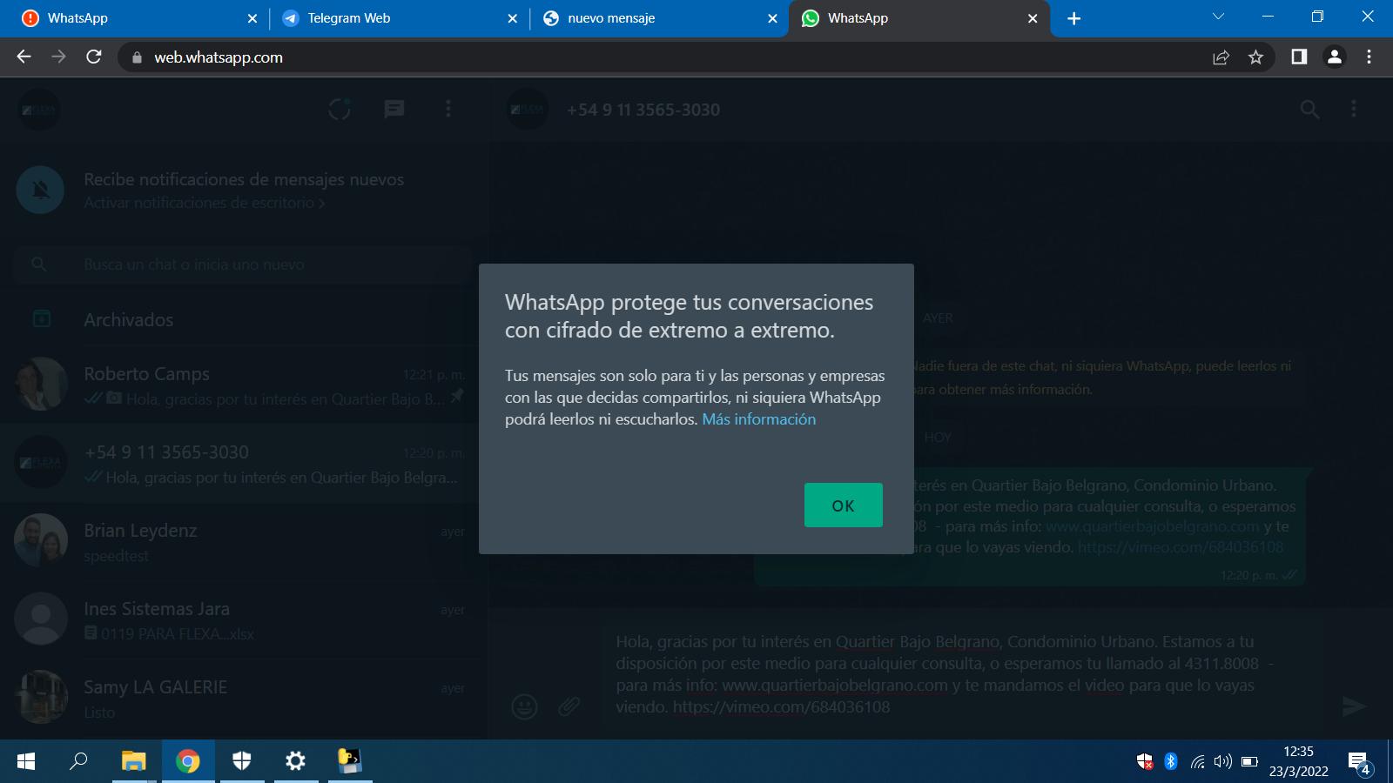This screenshot has height=783, width=1393.
Task: Select the +54 9 11 3565-3030 chat in list
Action: 244,463
